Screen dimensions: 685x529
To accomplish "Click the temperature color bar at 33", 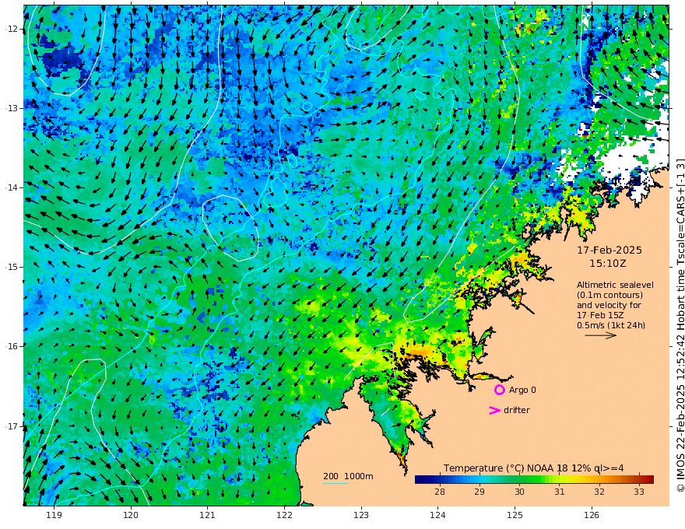I will pos(639,480).
